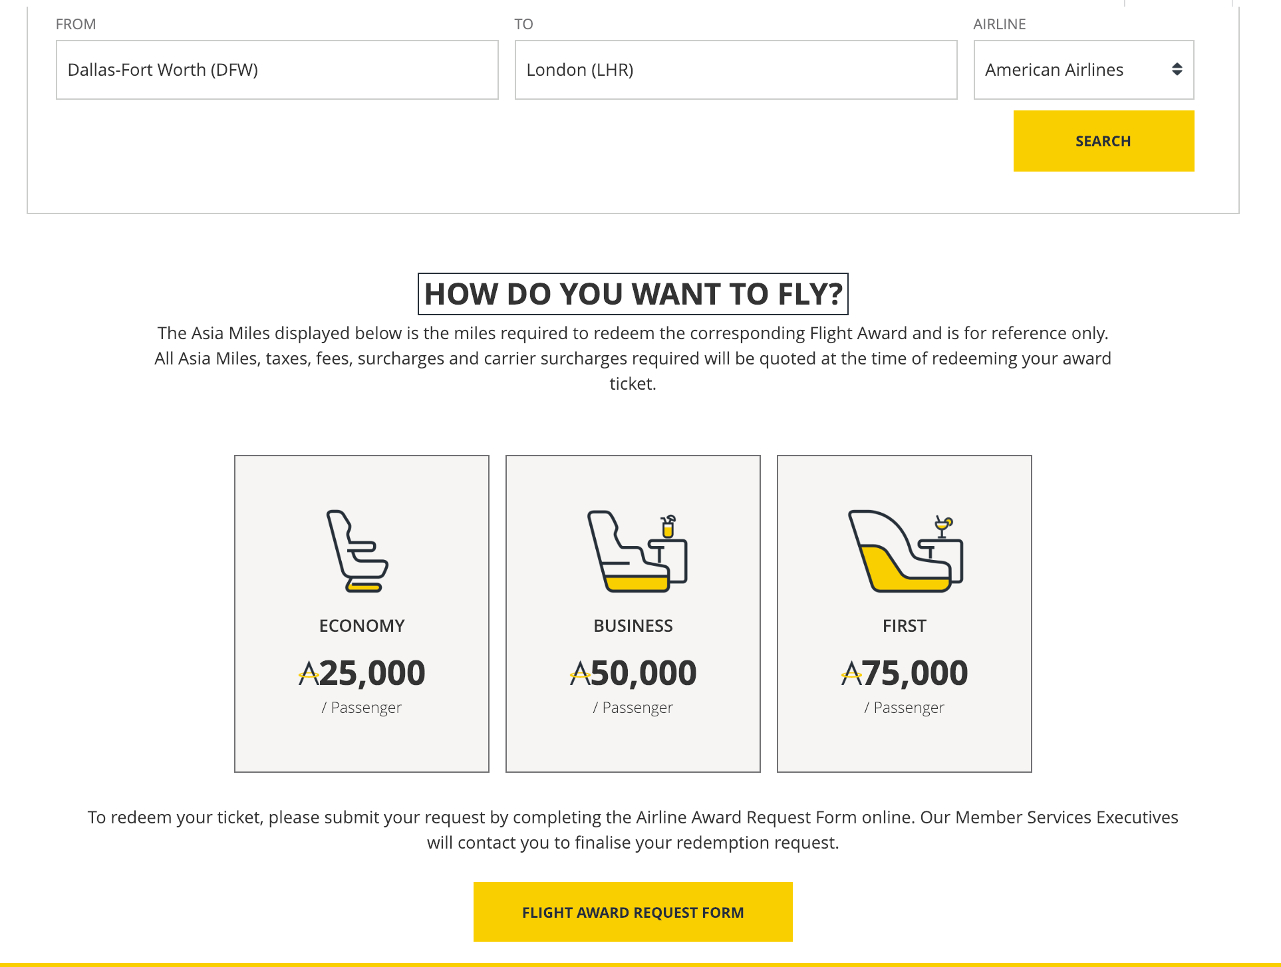The width and height of the screenshot is (1281, 967).
Task: Click "/ Passenger" text under Economy
Action: click(362, 708)
